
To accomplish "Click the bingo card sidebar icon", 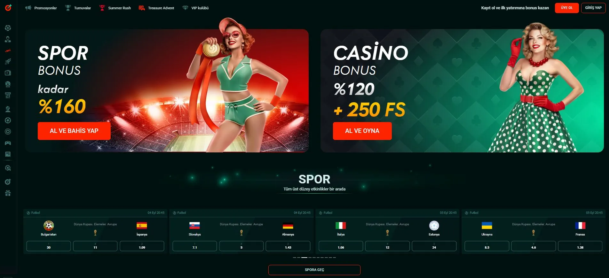I will (x=8, y=95).
